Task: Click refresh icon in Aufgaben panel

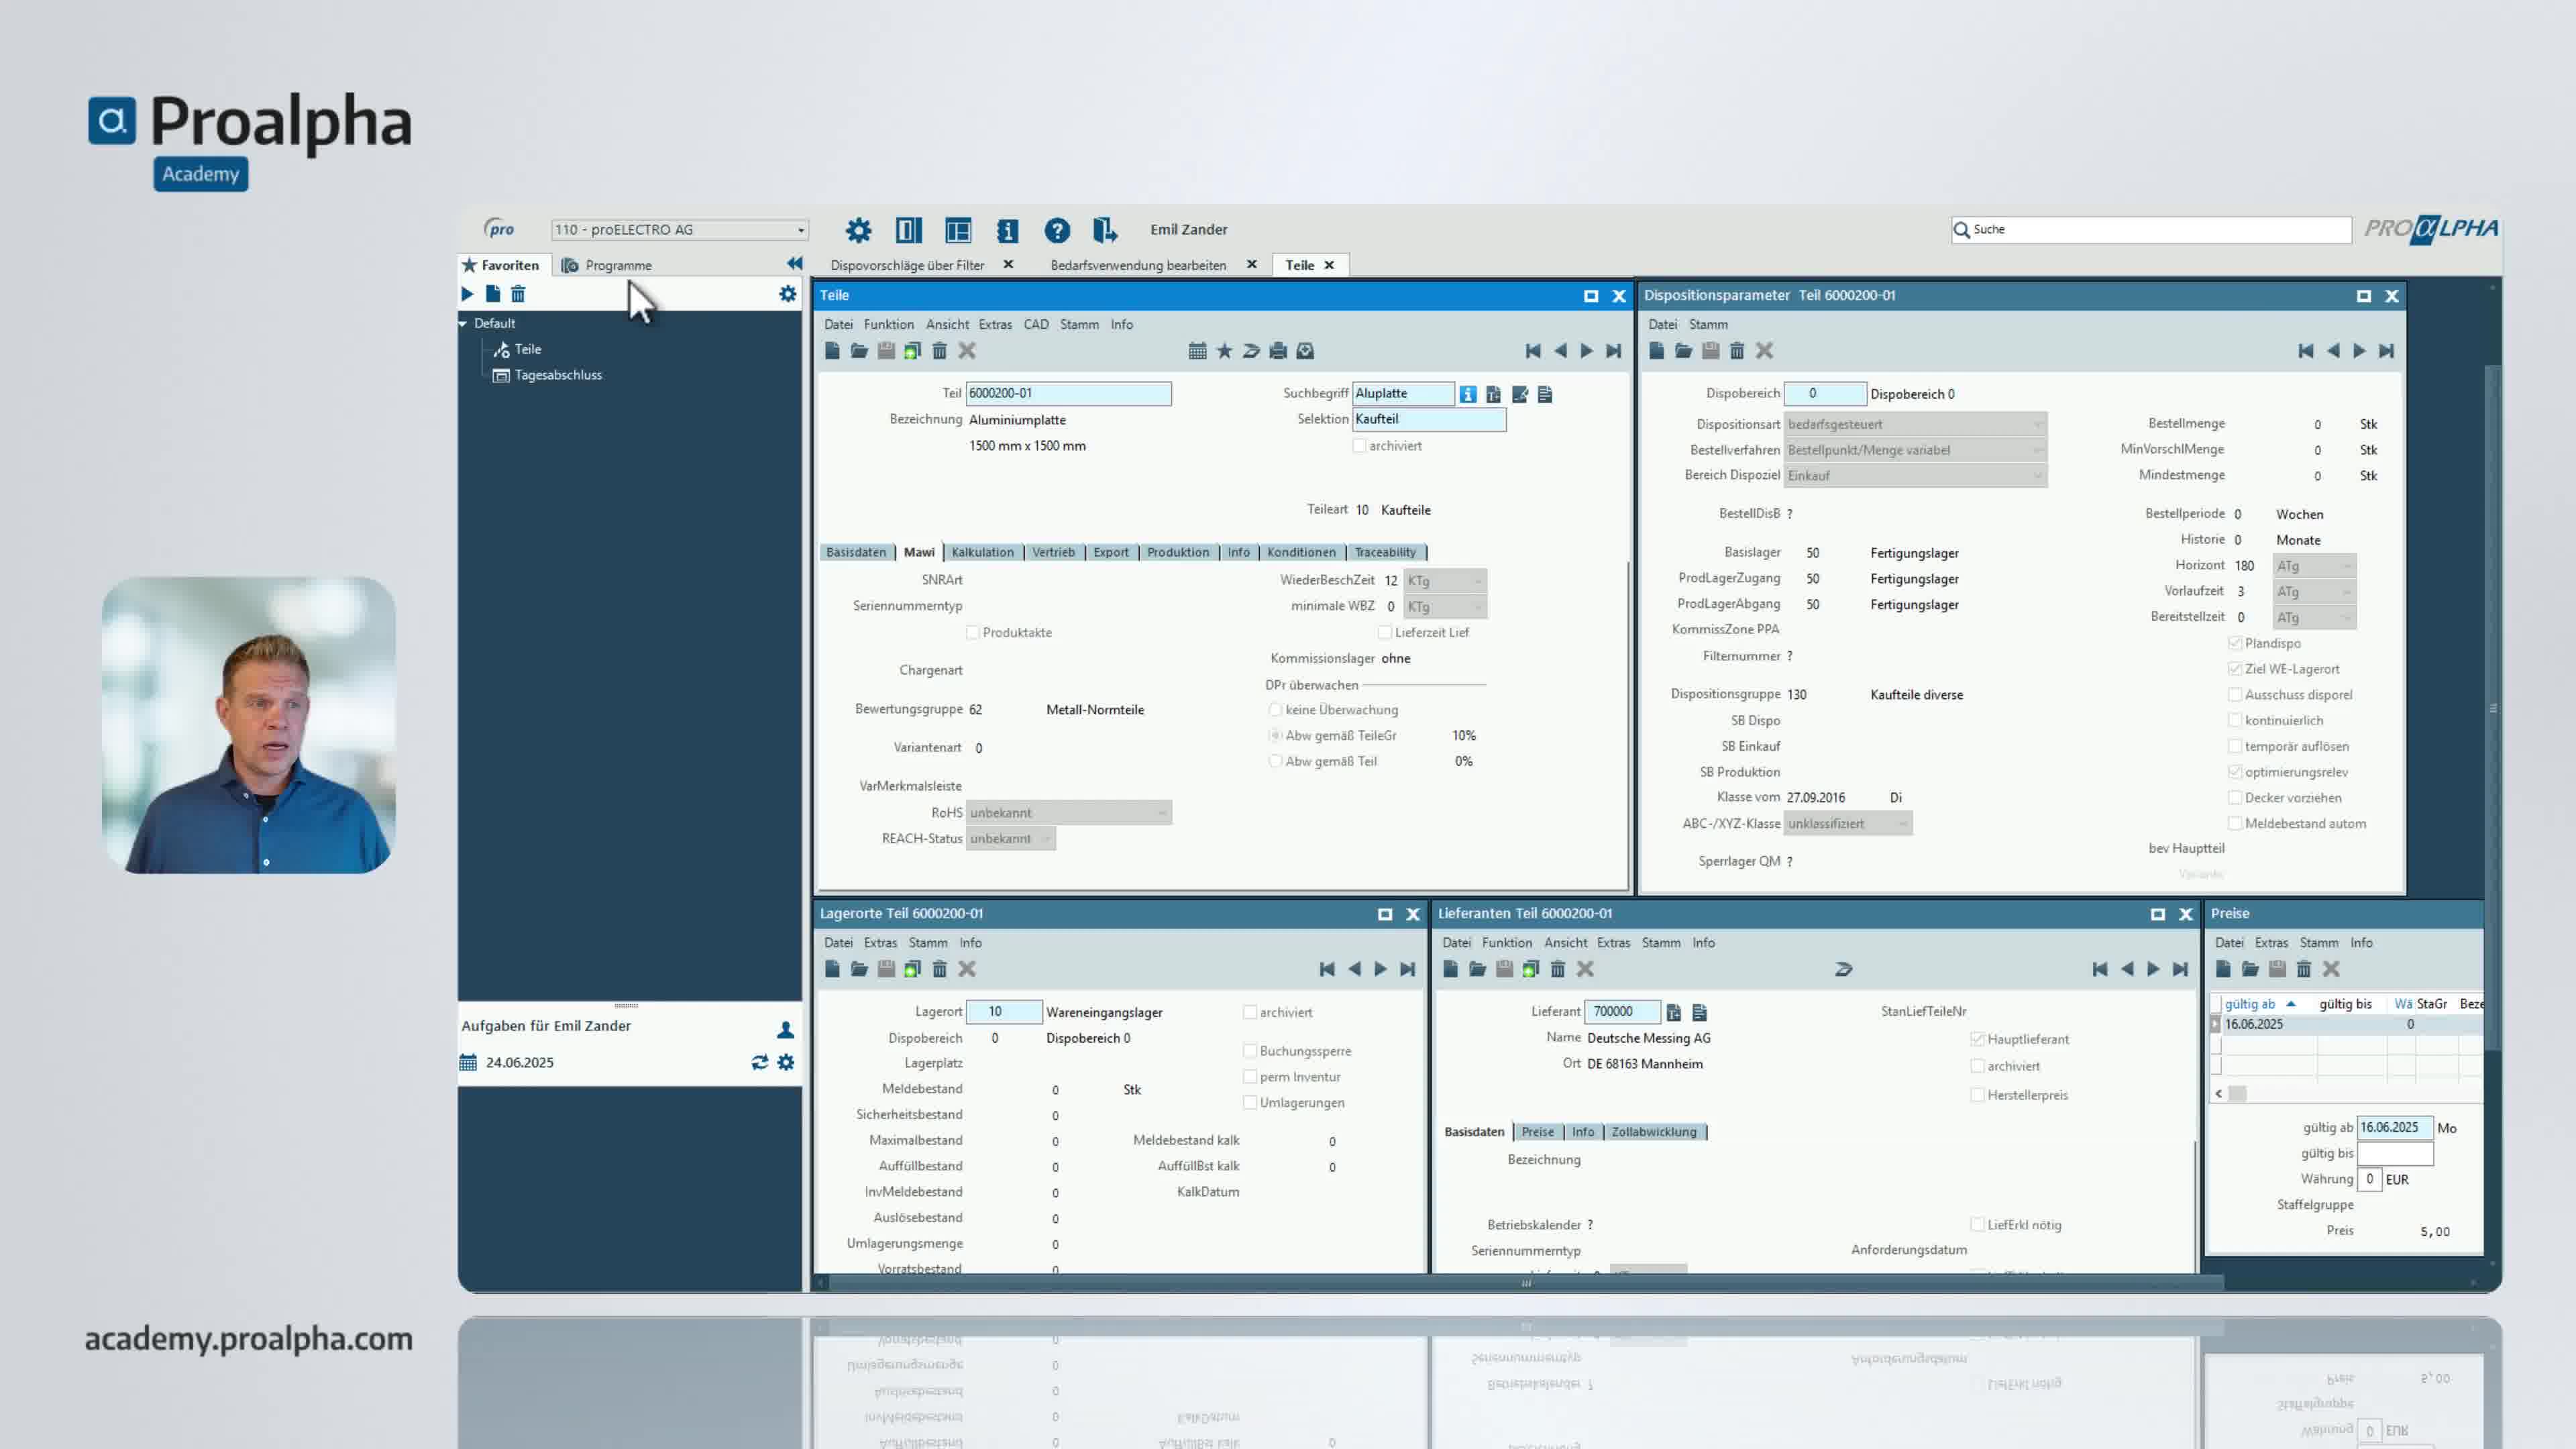Action: point(759,1062)
